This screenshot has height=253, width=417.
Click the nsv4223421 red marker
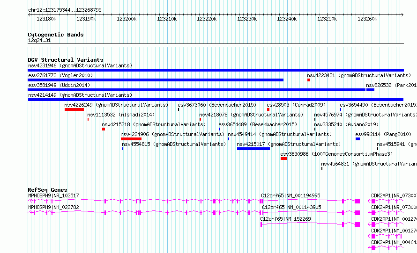point(309,80)
